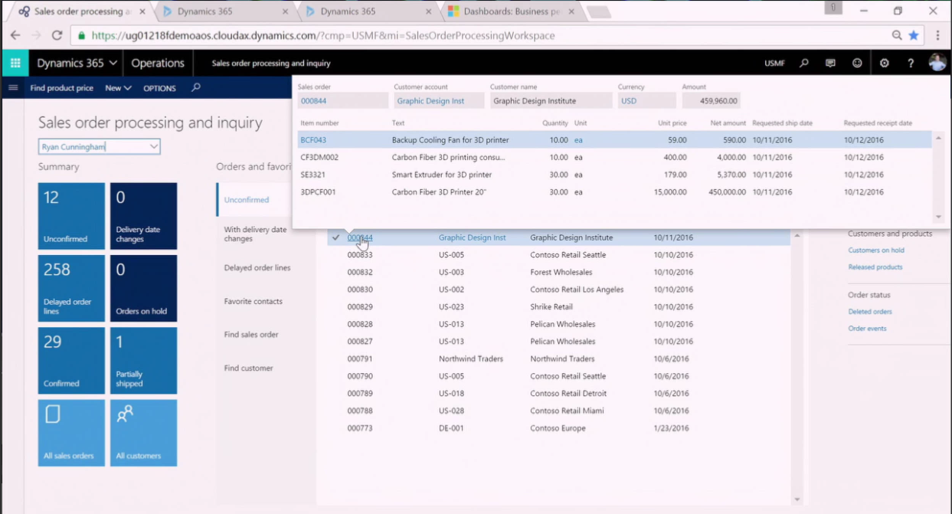Screen dimensions: 952x514
Task: Select the Delayed order lines tab
Action: [x=257, y=268]
